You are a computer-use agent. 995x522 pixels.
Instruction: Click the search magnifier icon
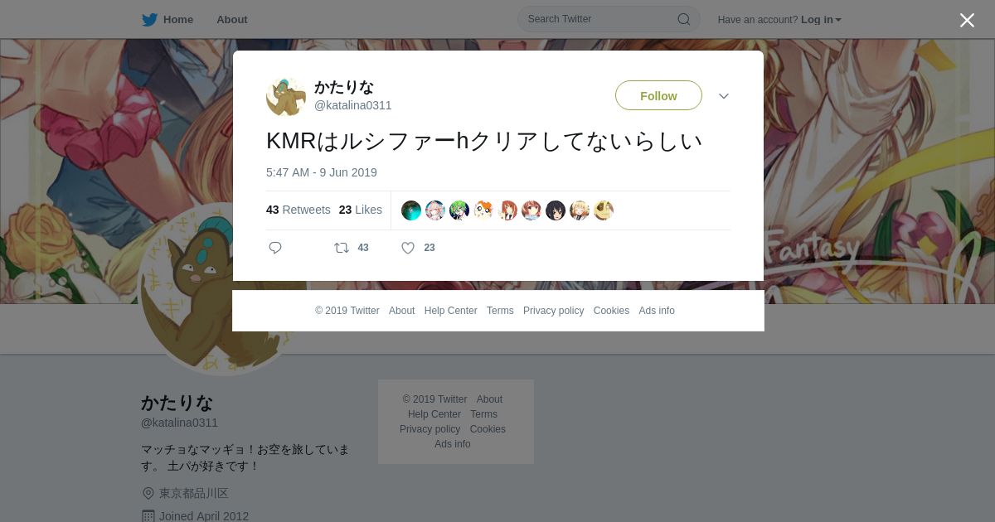click(x=684, y=19)
